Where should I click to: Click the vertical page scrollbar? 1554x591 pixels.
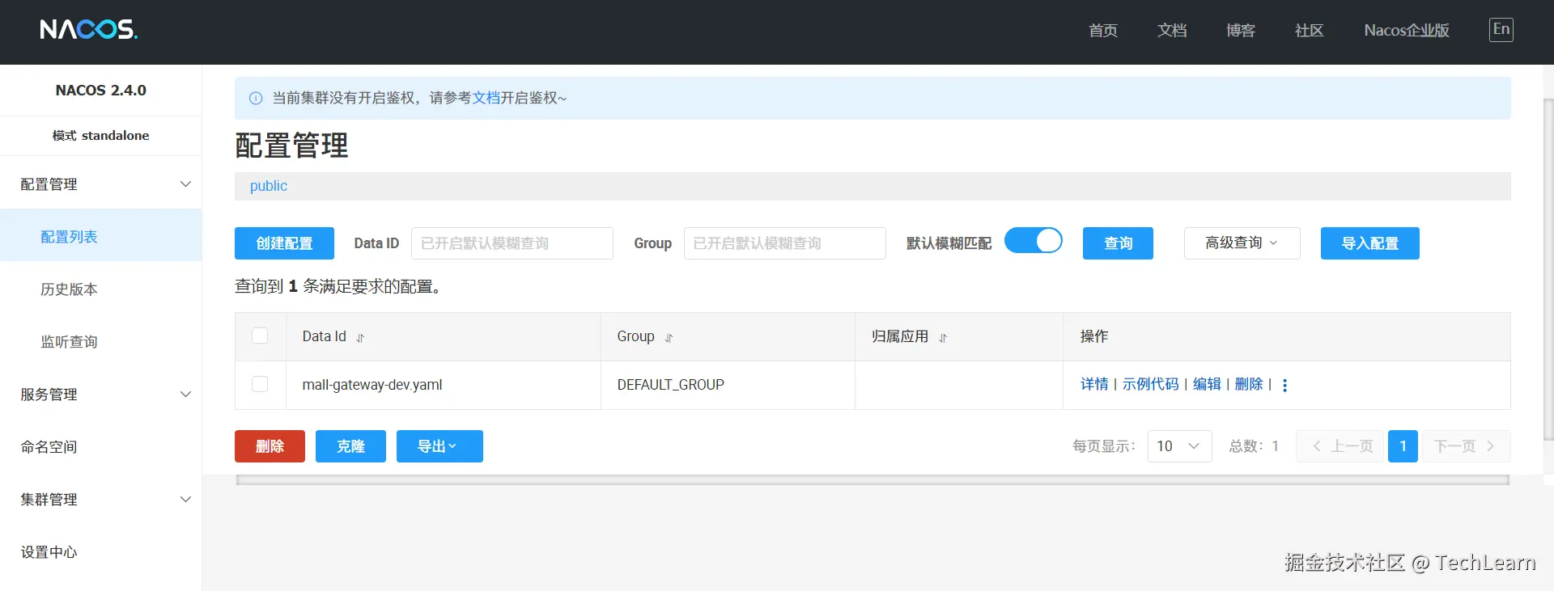(x=1548, y=268)
